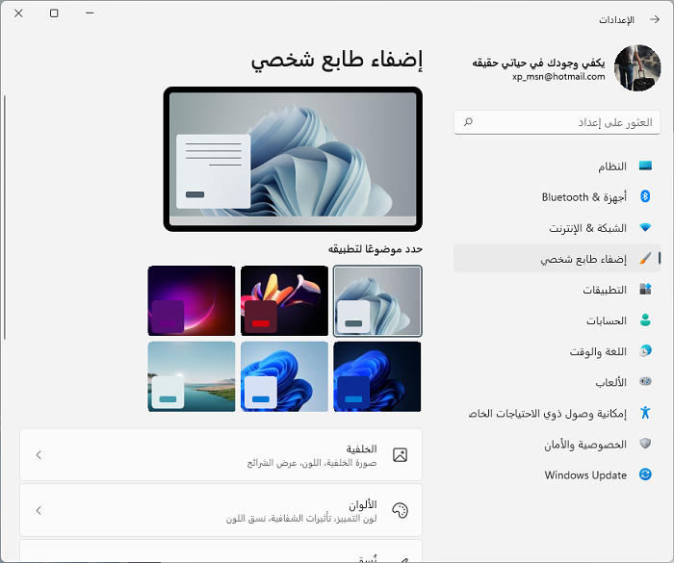Click the Privacy shield icon
Screen dimensions: 674x563
tap(645, 443)
